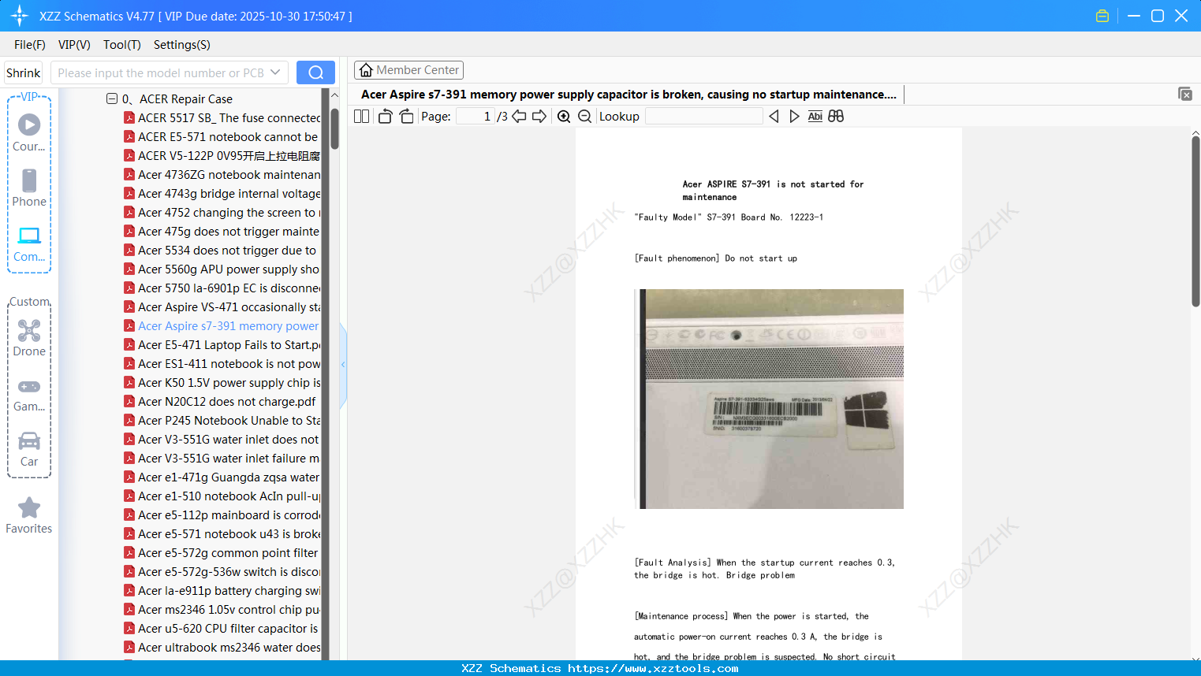Toggle the two-page layout view icon
Screen dimensions: 1201x676
pos(362,117)
